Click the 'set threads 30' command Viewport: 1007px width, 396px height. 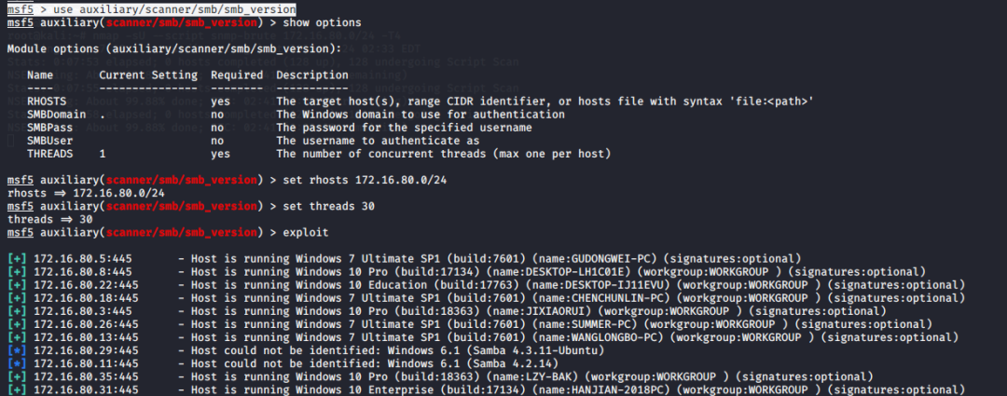point(329,206)
